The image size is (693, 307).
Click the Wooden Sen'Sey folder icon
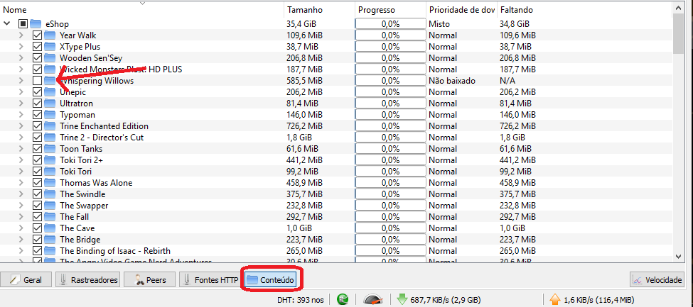[x=50, y=57]
